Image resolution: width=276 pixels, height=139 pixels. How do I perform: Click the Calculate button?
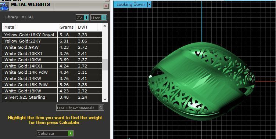pyautogui.click(x=55, y=133)
